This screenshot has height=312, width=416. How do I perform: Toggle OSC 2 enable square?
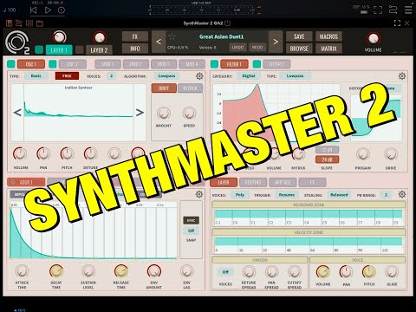[53, 64]
